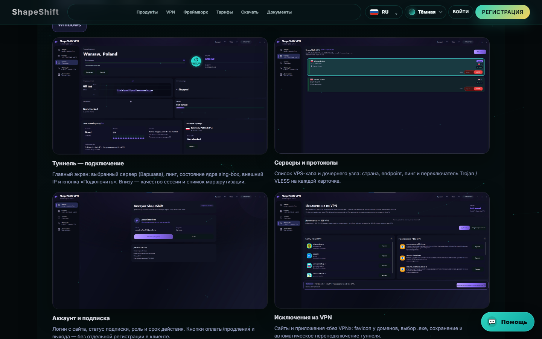
Task: Click the heading Аккаунт и подписка
Action: tap(81, 318)
